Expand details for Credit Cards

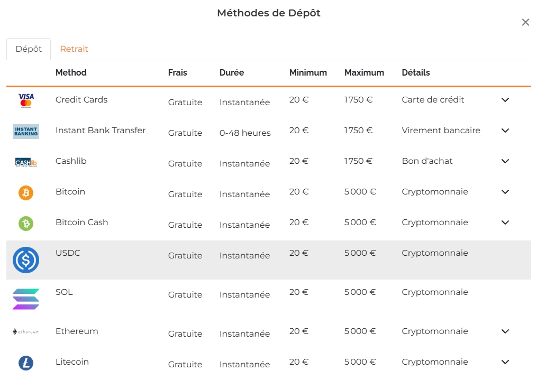tap(505, 100)
